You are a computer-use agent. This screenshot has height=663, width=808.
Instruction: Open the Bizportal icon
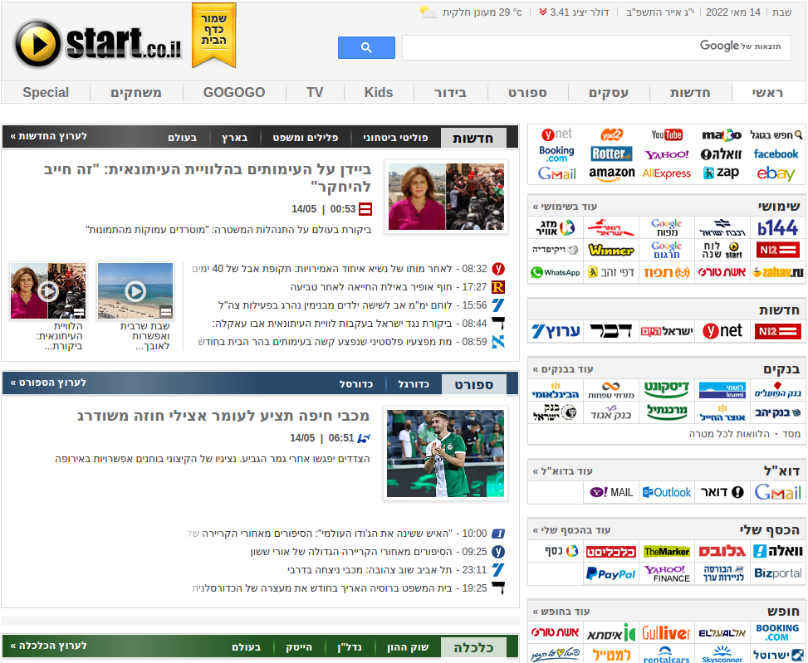click(x=778, y=573)
